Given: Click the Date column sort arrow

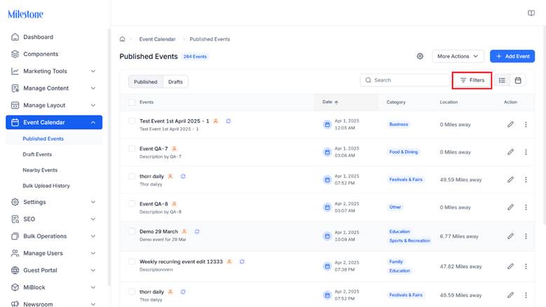Looking at the screenshot, I should click(x=336, y=102).
